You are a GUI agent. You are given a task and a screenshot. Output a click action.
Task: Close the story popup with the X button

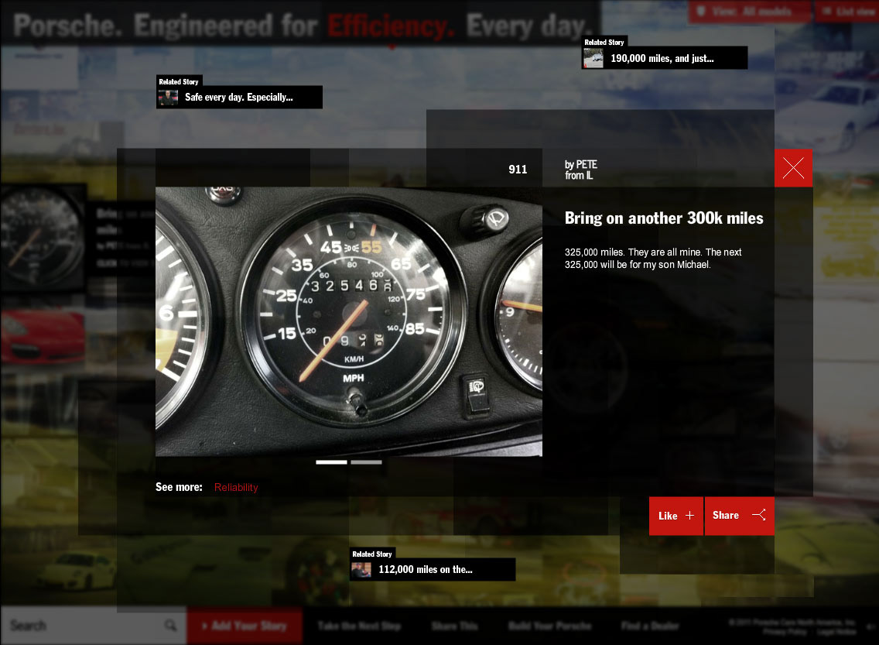pyautogui.click(x=793, y=168)
